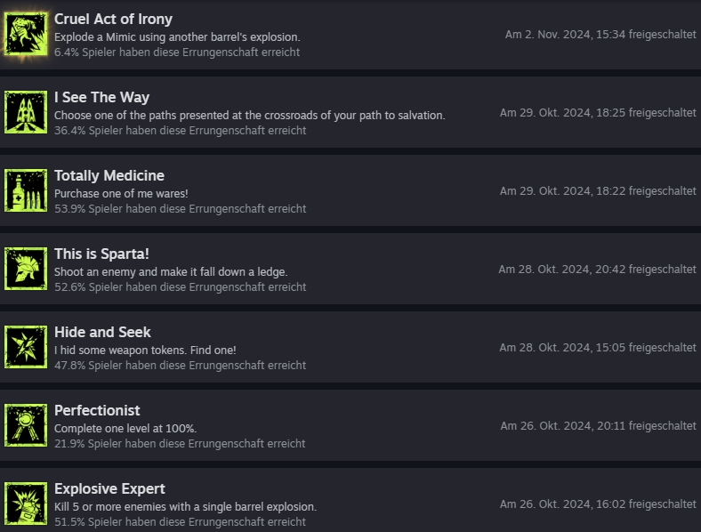Screen dimensions: 701x532
Task: Select the Totally Medicine bottle icon
Action: click(26, 190)
